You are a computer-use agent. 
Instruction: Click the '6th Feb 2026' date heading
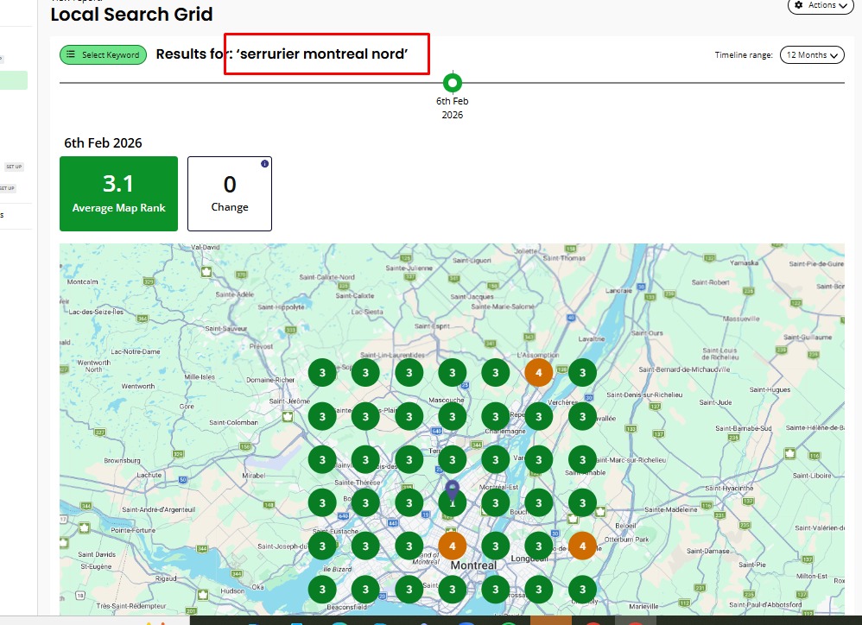point(103,142)
